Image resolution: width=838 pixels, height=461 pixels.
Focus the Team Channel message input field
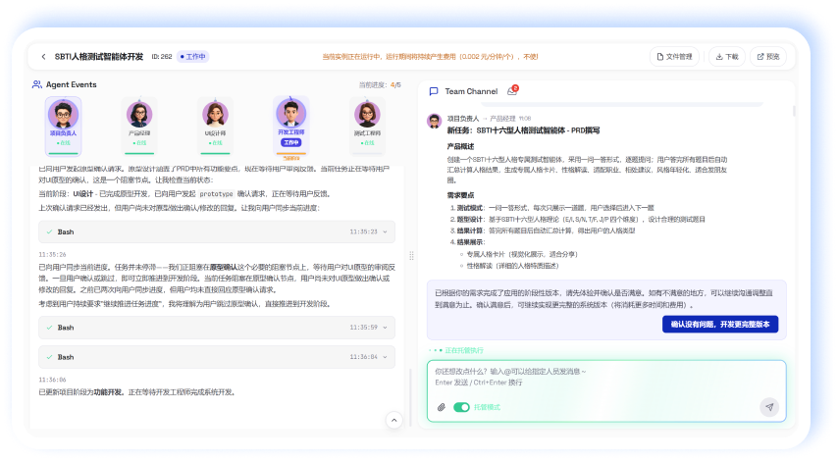[x=606, y=379]
